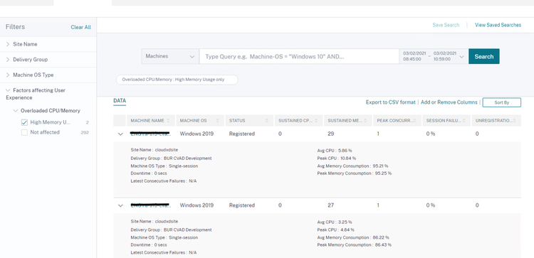Check the Not affected filter checkbox

tap(24, 133)
